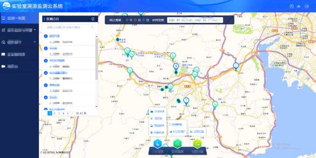The height and width of the screenshot is (158, 316).
Task: Click the chart icon in sidebar
Action: 3,30
